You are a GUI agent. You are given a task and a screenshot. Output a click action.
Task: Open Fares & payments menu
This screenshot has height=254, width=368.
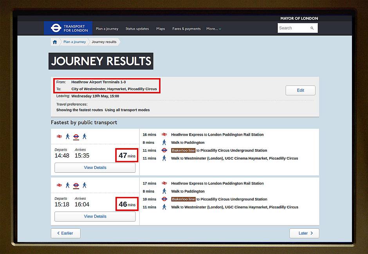[x=186, y=29]
